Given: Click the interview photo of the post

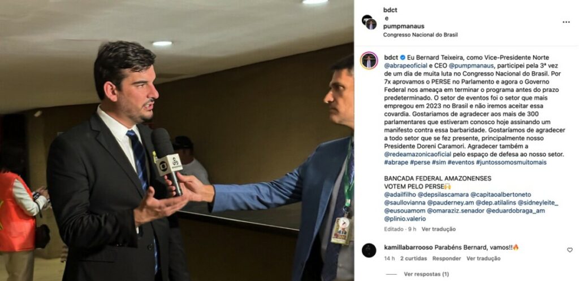Looking at the screenshot, I should point(177,140).
